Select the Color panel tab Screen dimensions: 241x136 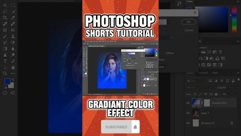pyautogui.click(x=189, y=2)
